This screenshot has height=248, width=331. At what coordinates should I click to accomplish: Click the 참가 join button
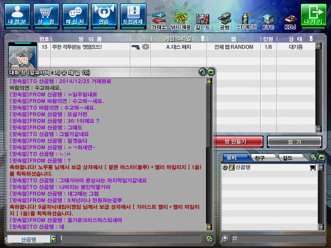[x=295, y=142]
